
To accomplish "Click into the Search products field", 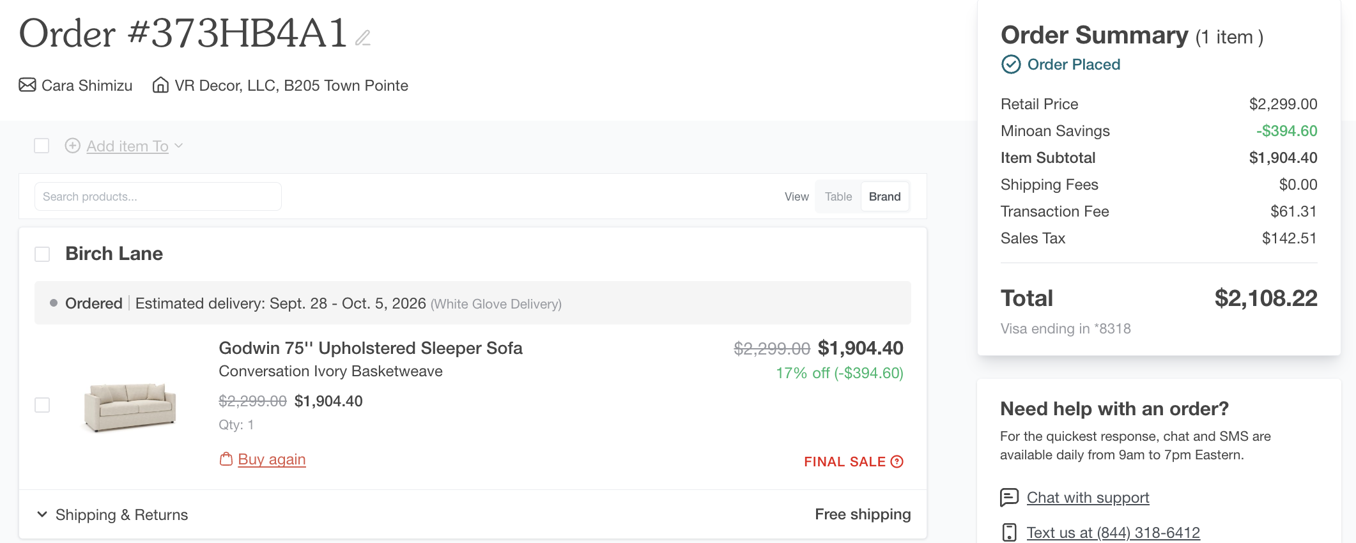I will coord(158,197).
